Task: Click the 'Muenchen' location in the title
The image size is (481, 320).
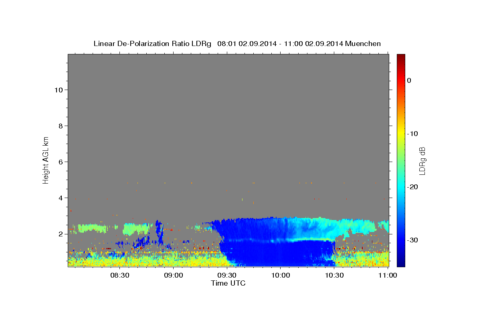Action: (364, 44)
